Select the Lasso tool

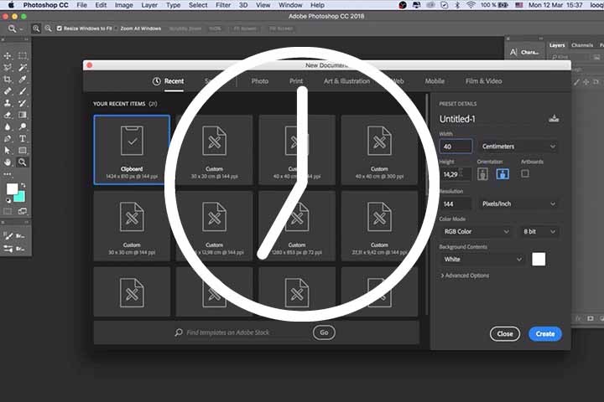pos(8,68)
